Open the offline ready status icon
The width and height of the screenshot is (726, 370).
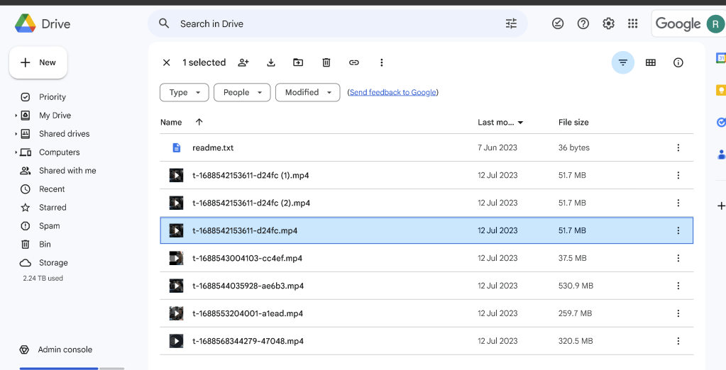[x=558, y=23]
